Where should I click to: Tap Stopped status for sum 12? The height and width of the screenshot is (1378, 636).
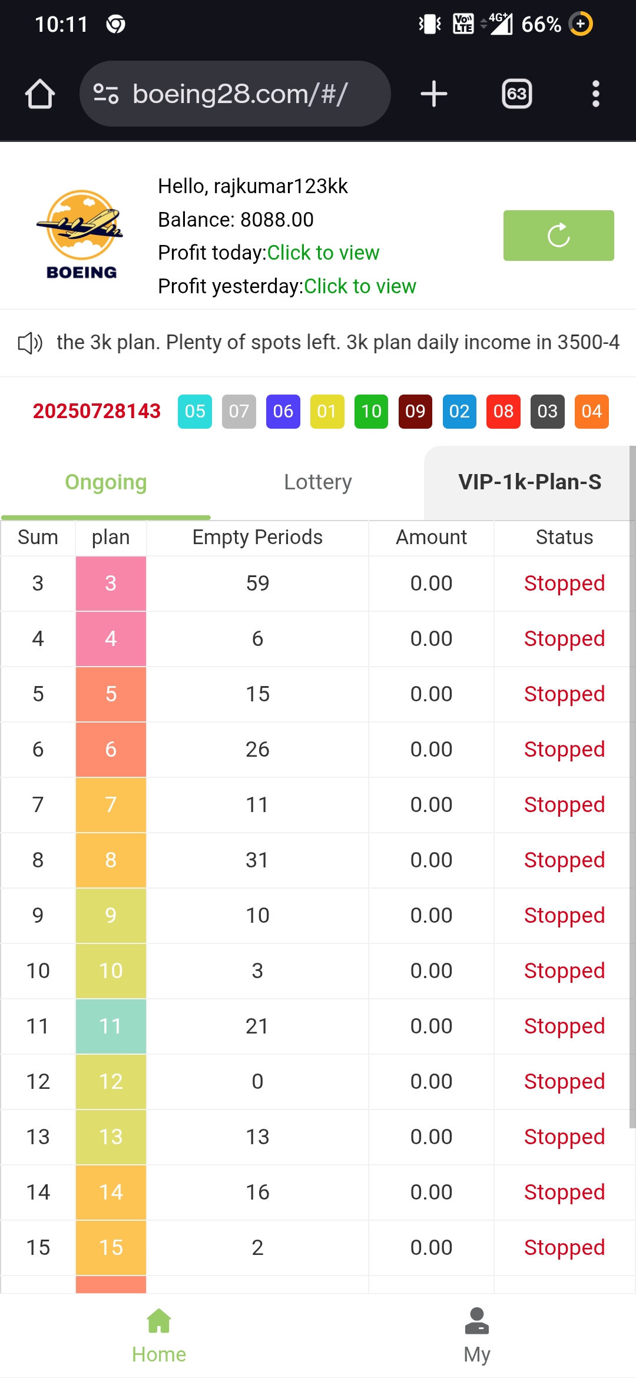click(564, 1082)
